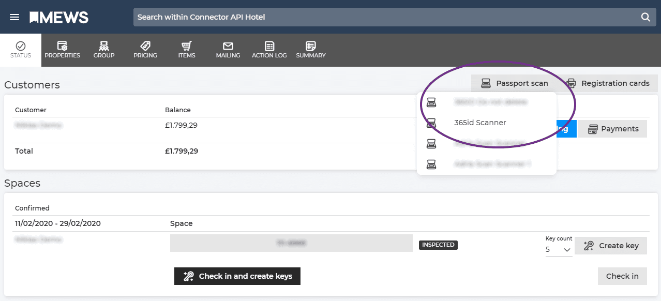Open the Passport scan dropdown
This screenshot has height=301, width=661.
tap(514, 83)
